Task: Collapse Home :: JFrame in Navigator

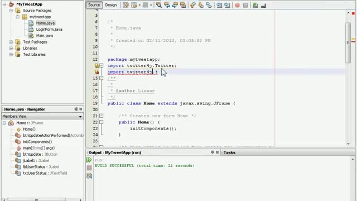Action: pyautogui.click(x=4, y=123)
